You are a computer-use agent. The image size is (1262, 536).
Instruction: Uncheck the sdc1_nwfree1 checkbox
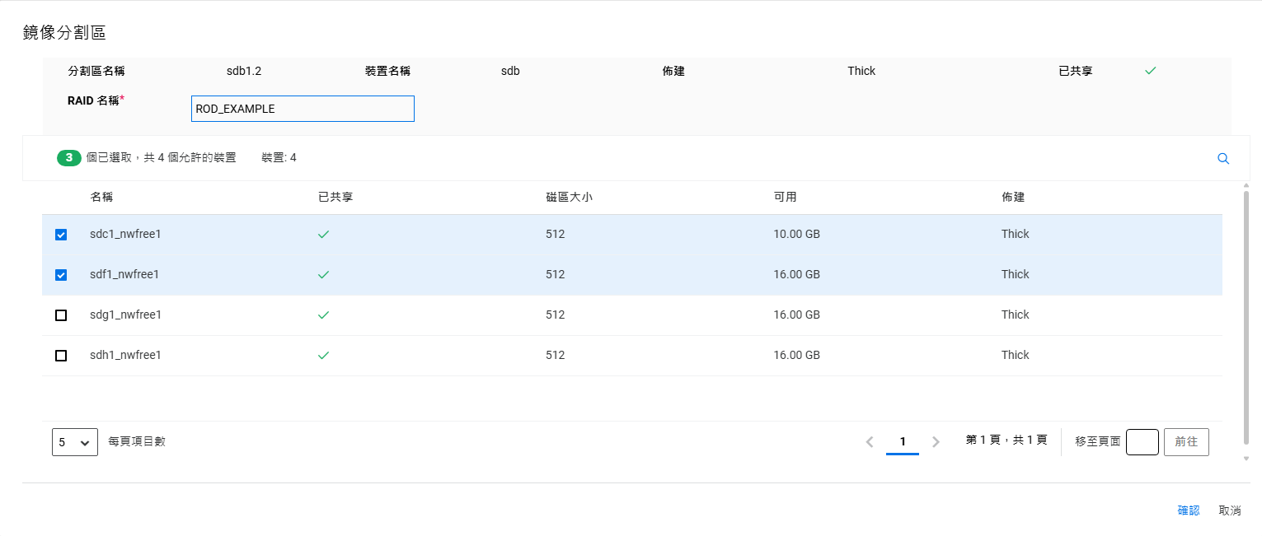coord(61,235)
